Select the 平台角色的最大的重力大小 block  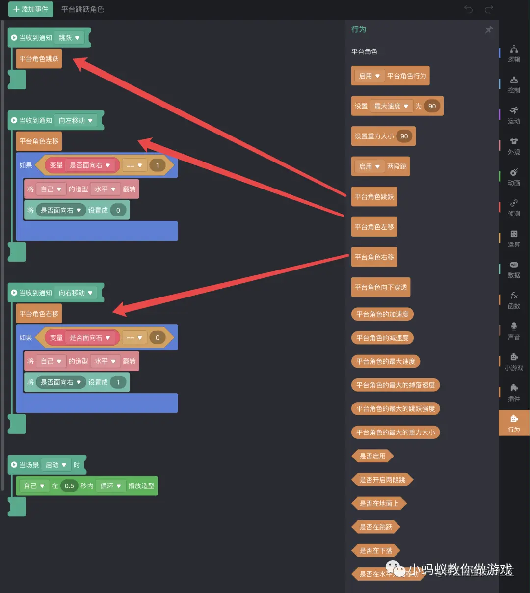tap(396, 432)
